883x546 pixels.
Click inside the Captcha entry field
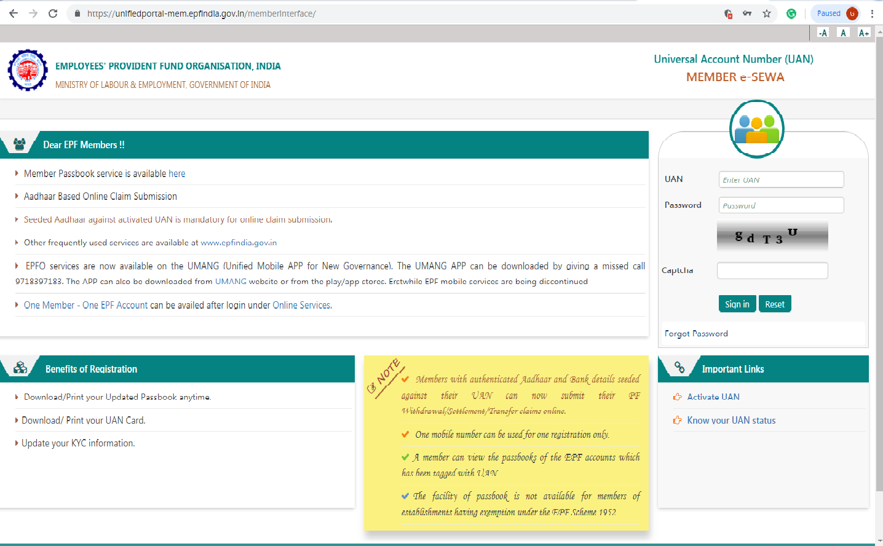tap(772, 271)
